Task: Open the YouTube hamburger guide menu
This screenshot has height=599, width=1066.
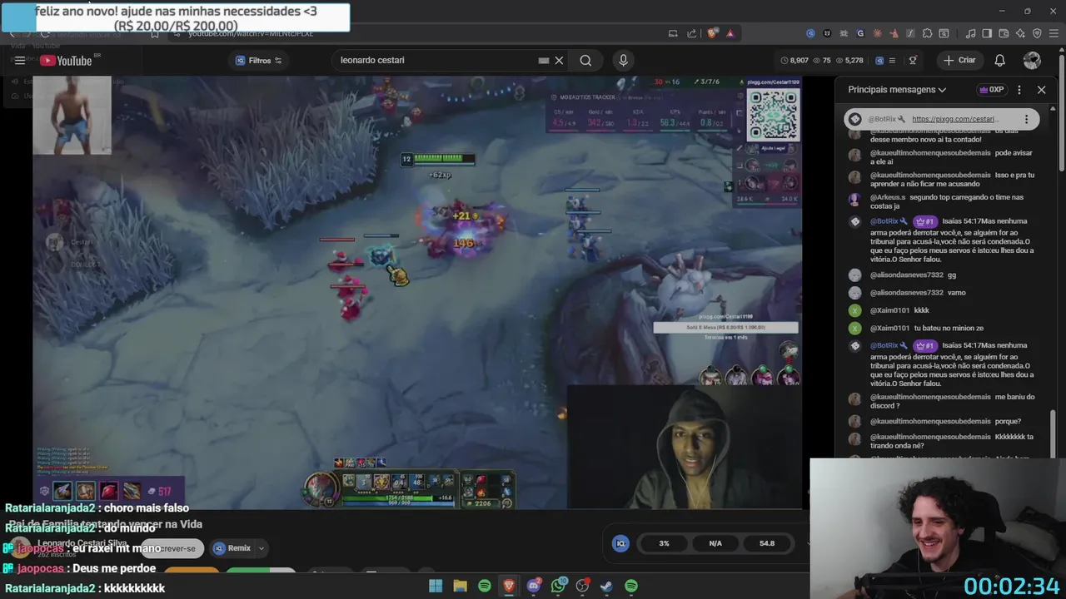Action: pyautogui.click(x=19, y=60)
